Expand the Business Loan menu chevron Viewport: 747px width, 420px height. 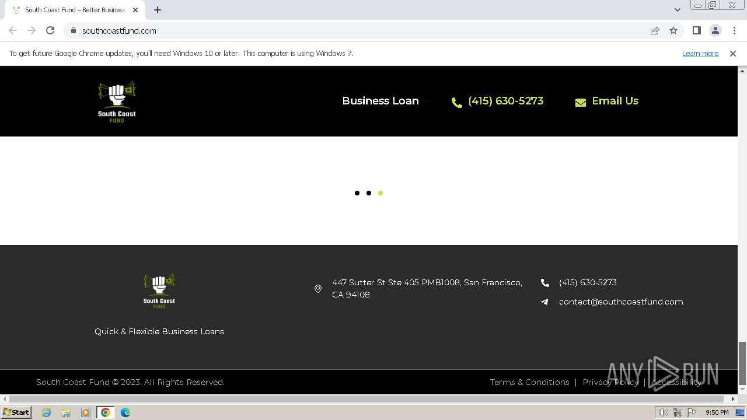(427, 101)
